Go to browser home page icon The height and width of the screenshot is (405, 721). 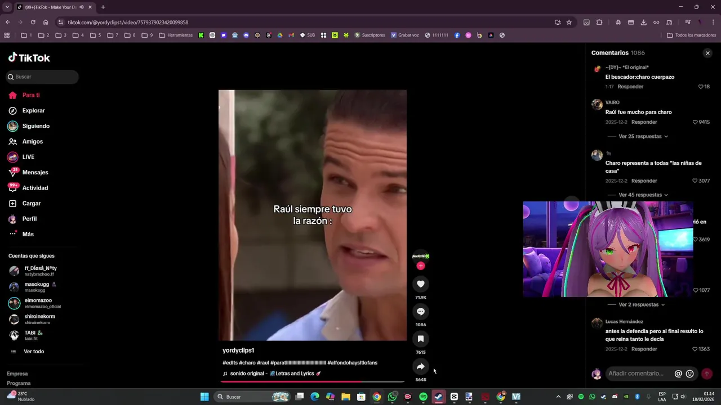point(46,22)
